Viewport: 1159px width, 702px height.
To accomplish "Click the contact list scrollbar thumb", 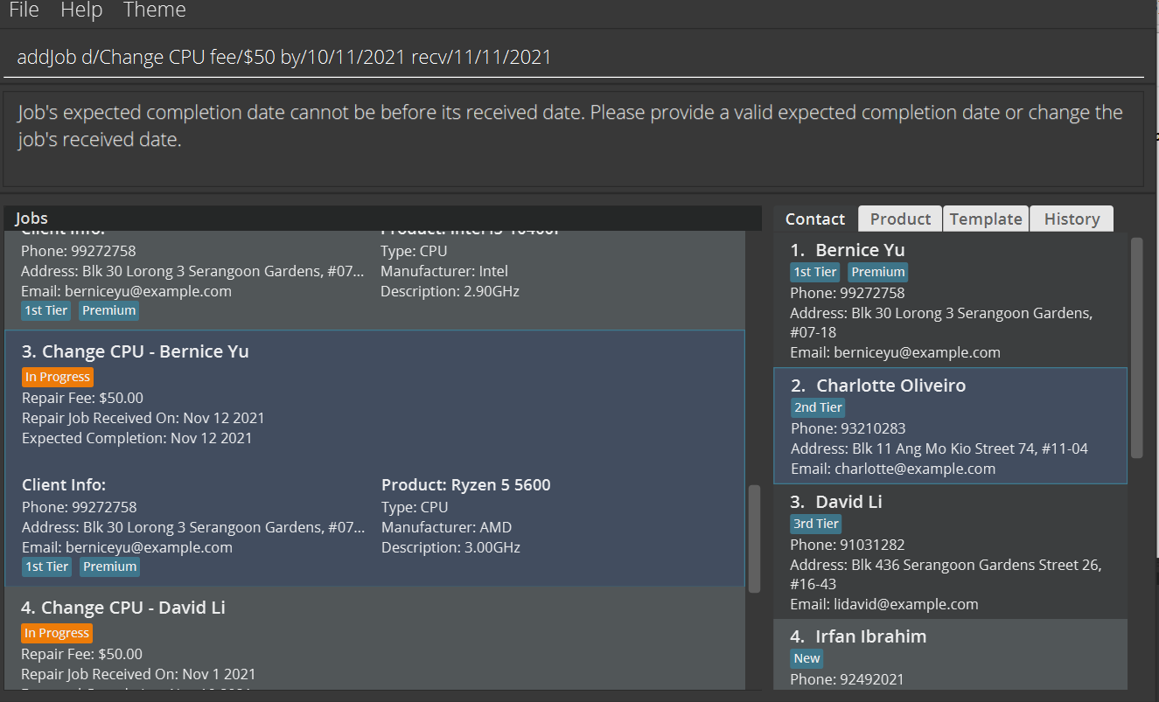I will click(1136, 347).
